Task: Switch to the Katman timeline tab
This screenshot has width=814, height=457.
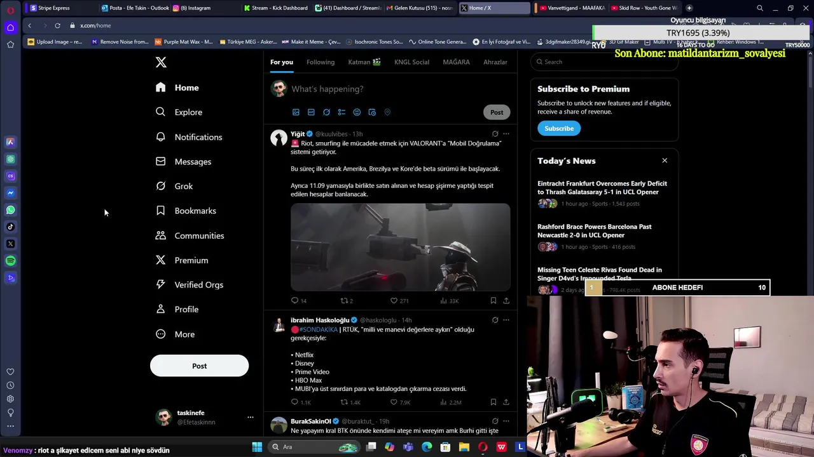Action: (x=364, y=62)
